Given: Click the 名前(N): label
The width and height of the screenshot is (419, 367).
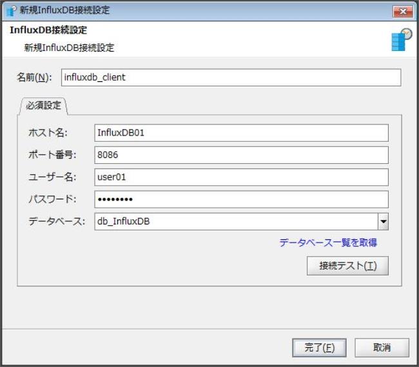Looking at the screenshot, I should click(x=34, y=77).
